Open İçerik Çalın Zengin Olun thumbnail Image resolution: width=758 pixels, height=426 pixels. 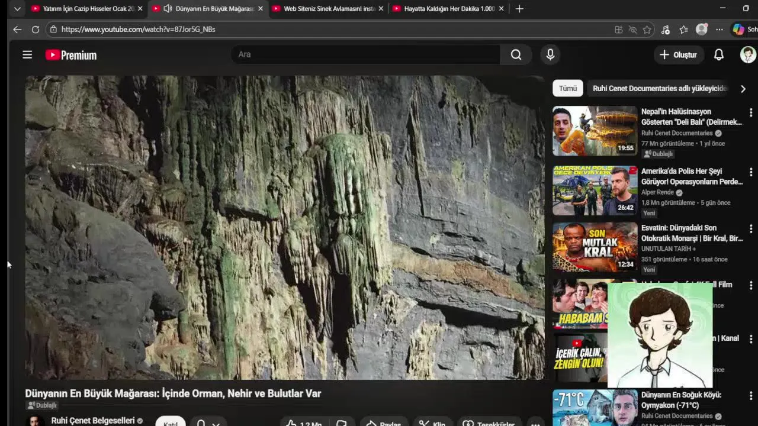(580, 358)
